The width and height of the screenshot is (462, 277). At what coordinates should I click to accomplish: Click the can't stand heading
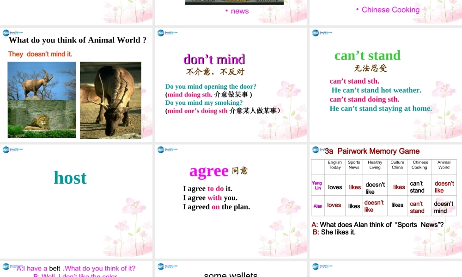(x=368, y=55)
